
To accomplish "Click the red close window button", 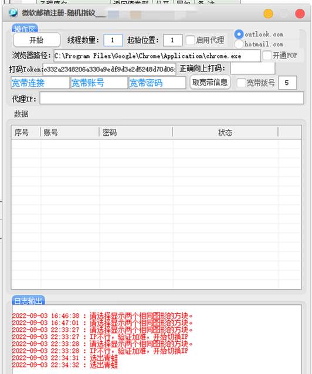I will point(300,13).
